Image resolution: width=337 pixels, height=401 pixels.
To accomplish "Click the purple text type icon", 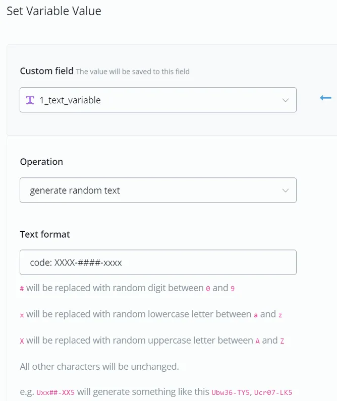I will [30, 100].
